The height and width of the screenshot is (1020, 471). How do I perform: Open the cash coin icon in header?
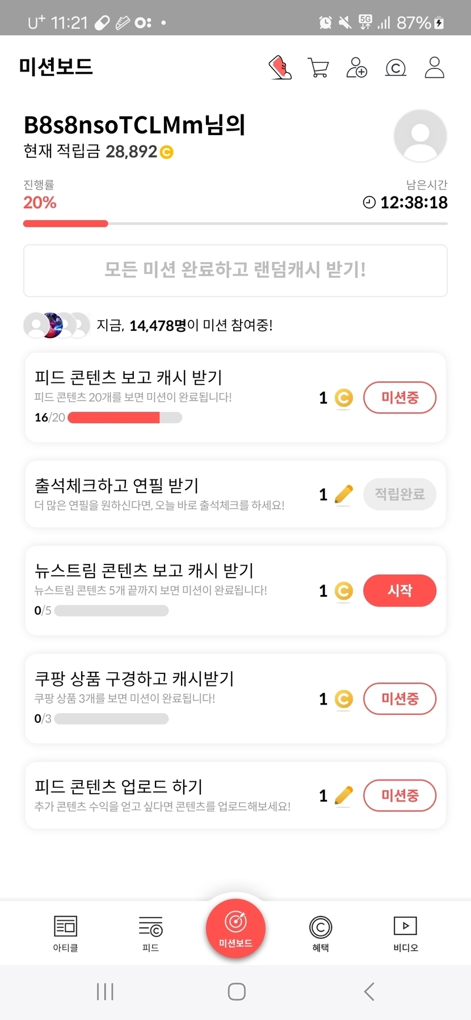(x=396, y=68)
